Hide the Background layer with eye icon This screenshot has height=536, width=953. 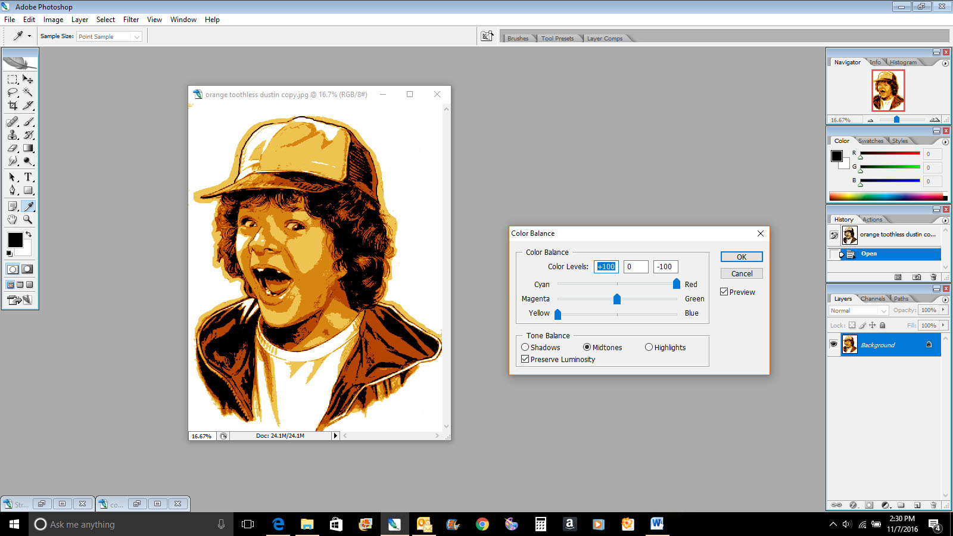coord(833,344)
